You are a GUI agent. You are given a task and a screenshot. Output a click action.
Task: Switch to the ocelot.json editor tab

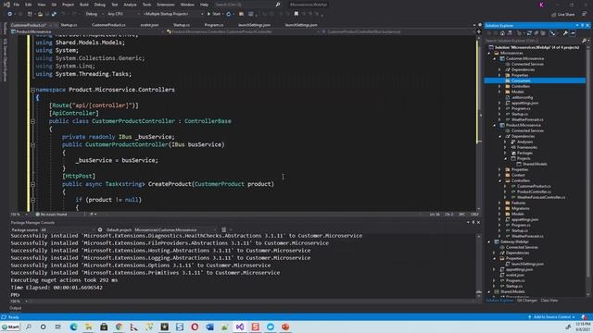pyautogui.click(x=149, y=25)
